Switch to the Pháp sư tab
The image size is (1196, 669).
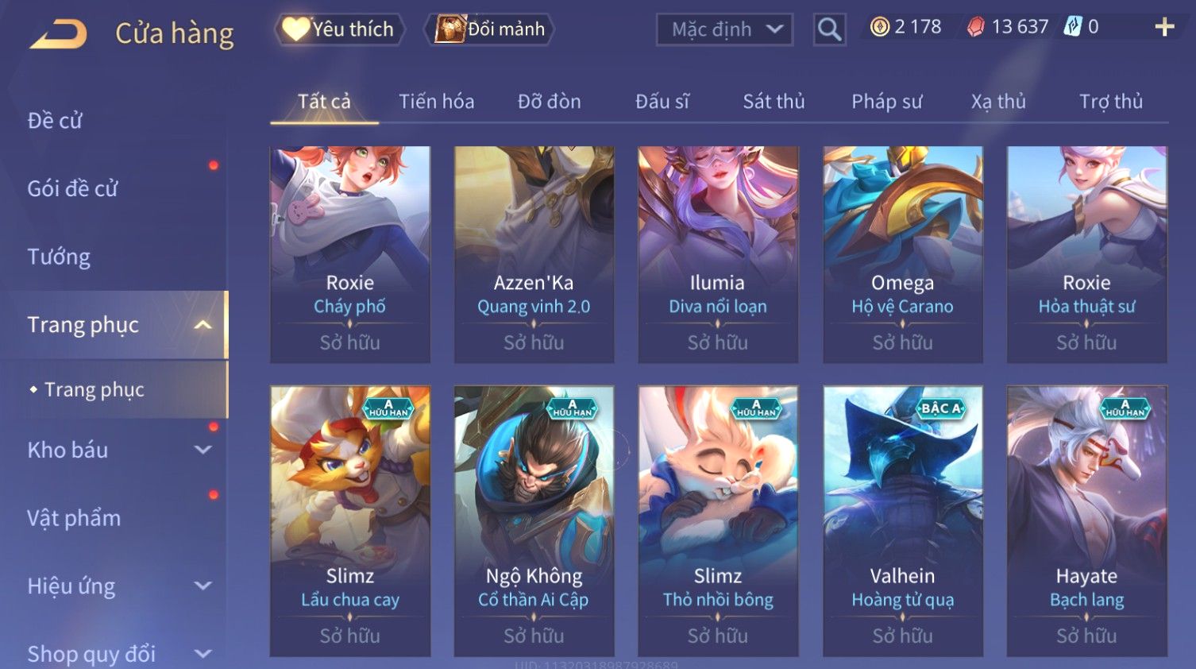[887, 102]
